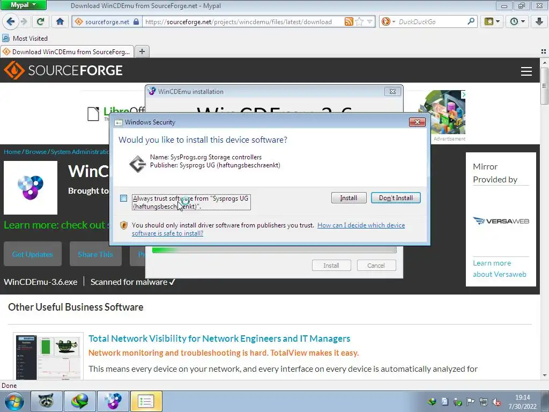Tick Always trust software from Sysprogs checkbox
549x412 pixels.
click(x=124, y=198)
